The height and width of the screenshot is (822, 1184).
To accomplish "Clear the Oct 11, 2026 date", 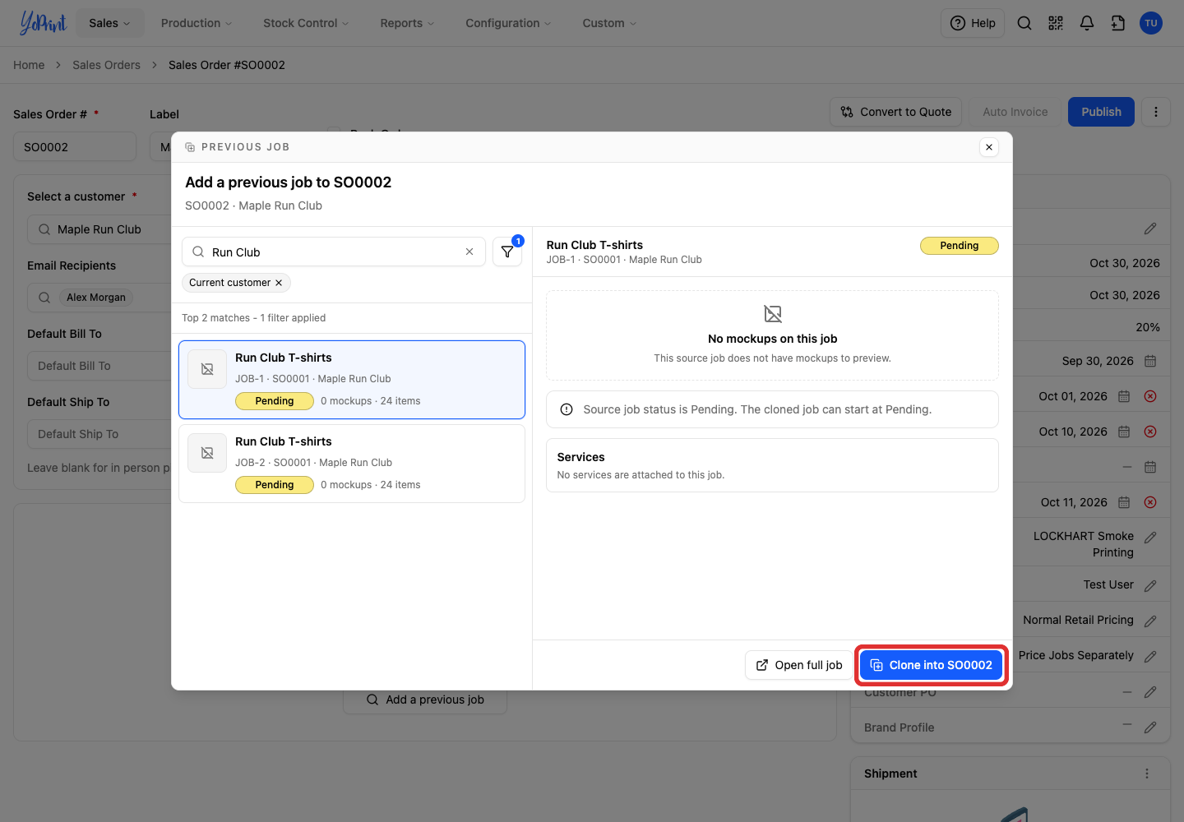I will (1150, 502).
